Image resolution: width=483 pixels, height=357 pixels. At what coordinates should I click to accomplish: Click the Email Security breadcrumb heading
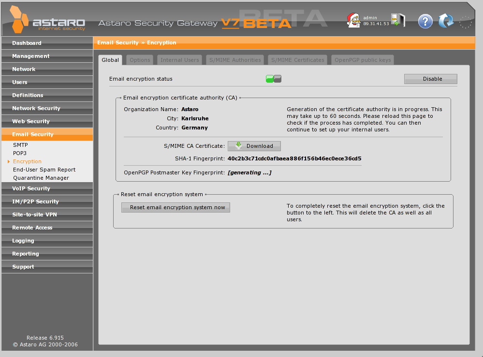[x=118, y=43]
